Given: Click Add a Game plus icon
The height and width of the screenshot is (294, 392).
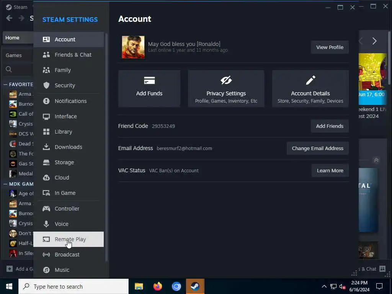Looking at the screenshot, I should point(10,269).
